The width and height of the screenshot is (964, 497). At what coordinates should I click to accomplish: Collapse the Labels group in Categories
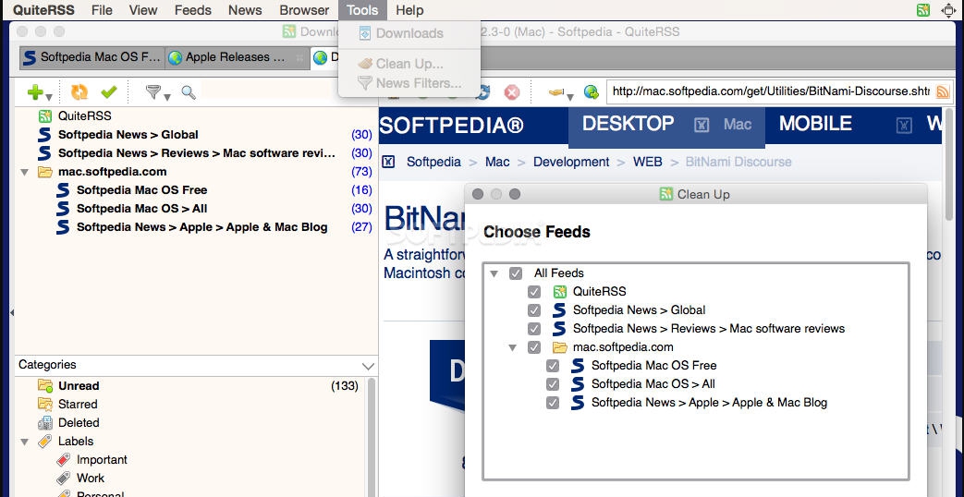coord(25,442)
